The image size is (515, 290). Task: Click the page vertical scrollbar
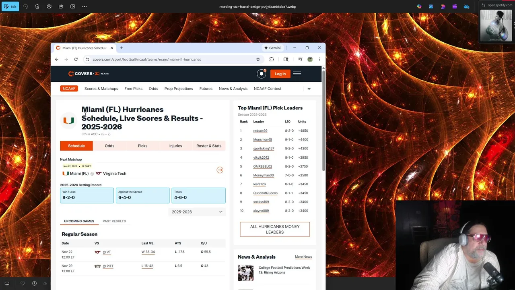coord(323,120)
